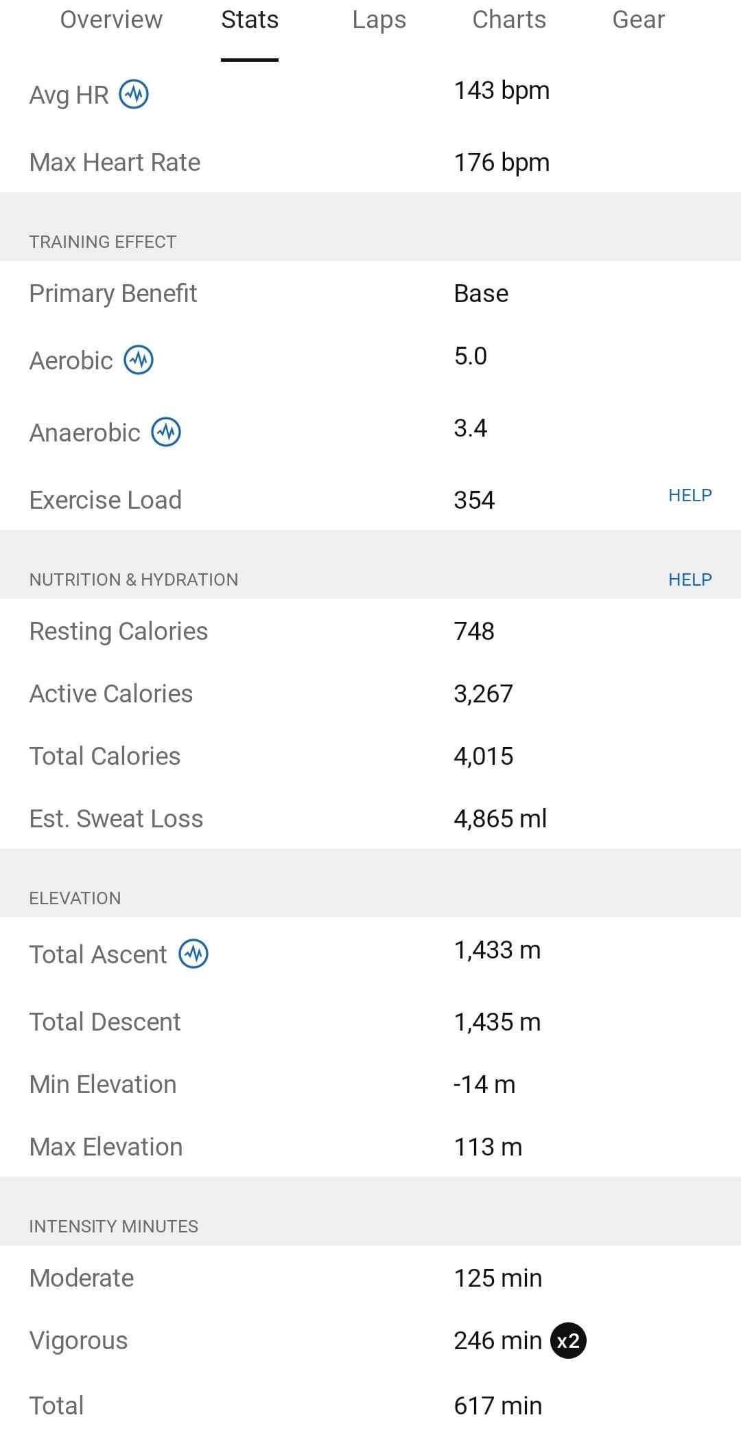Tap the x2 badge next to Vigorous
Image resolution: width=741 pixels, height=1435 pixels.
pos(568,1340)
